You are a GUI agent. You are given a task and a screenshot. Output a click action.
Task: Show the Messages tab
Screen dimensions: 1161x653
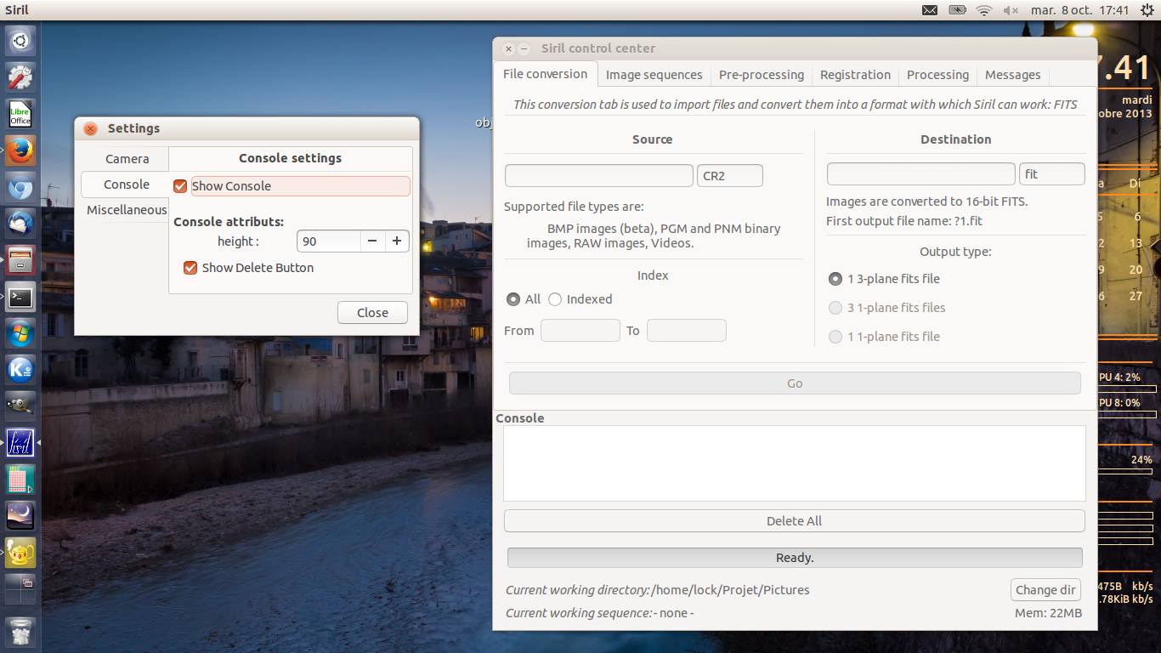1013,75
